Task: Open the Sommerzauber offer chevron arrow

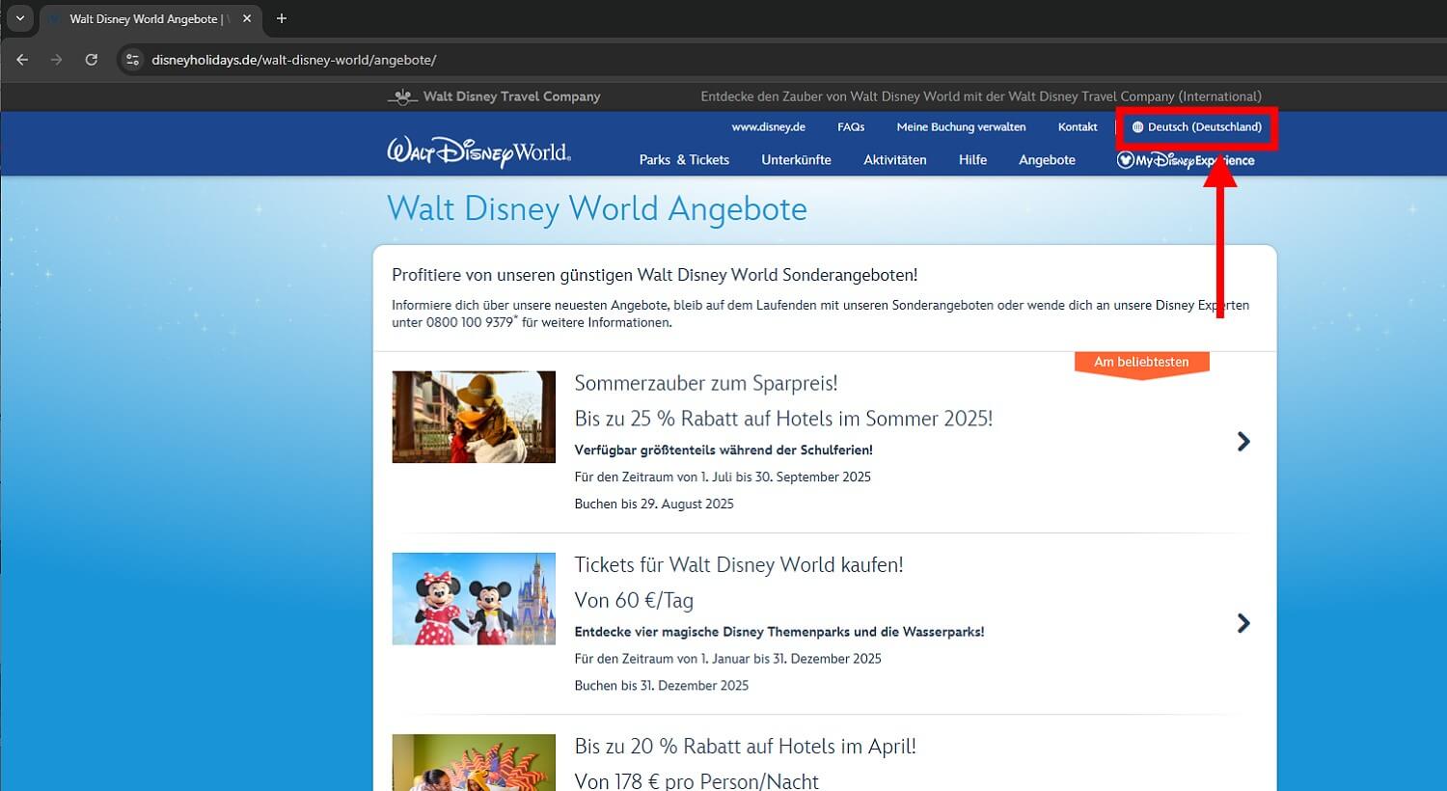Action: 1243,442
